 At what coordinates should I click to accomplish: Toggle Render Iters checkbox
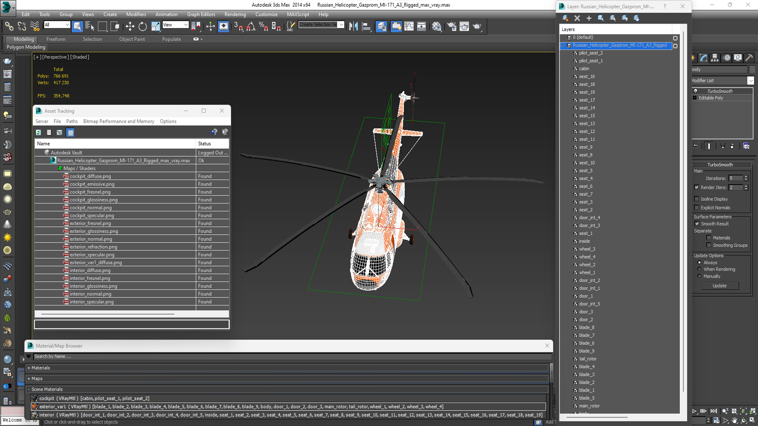point(696,187)
